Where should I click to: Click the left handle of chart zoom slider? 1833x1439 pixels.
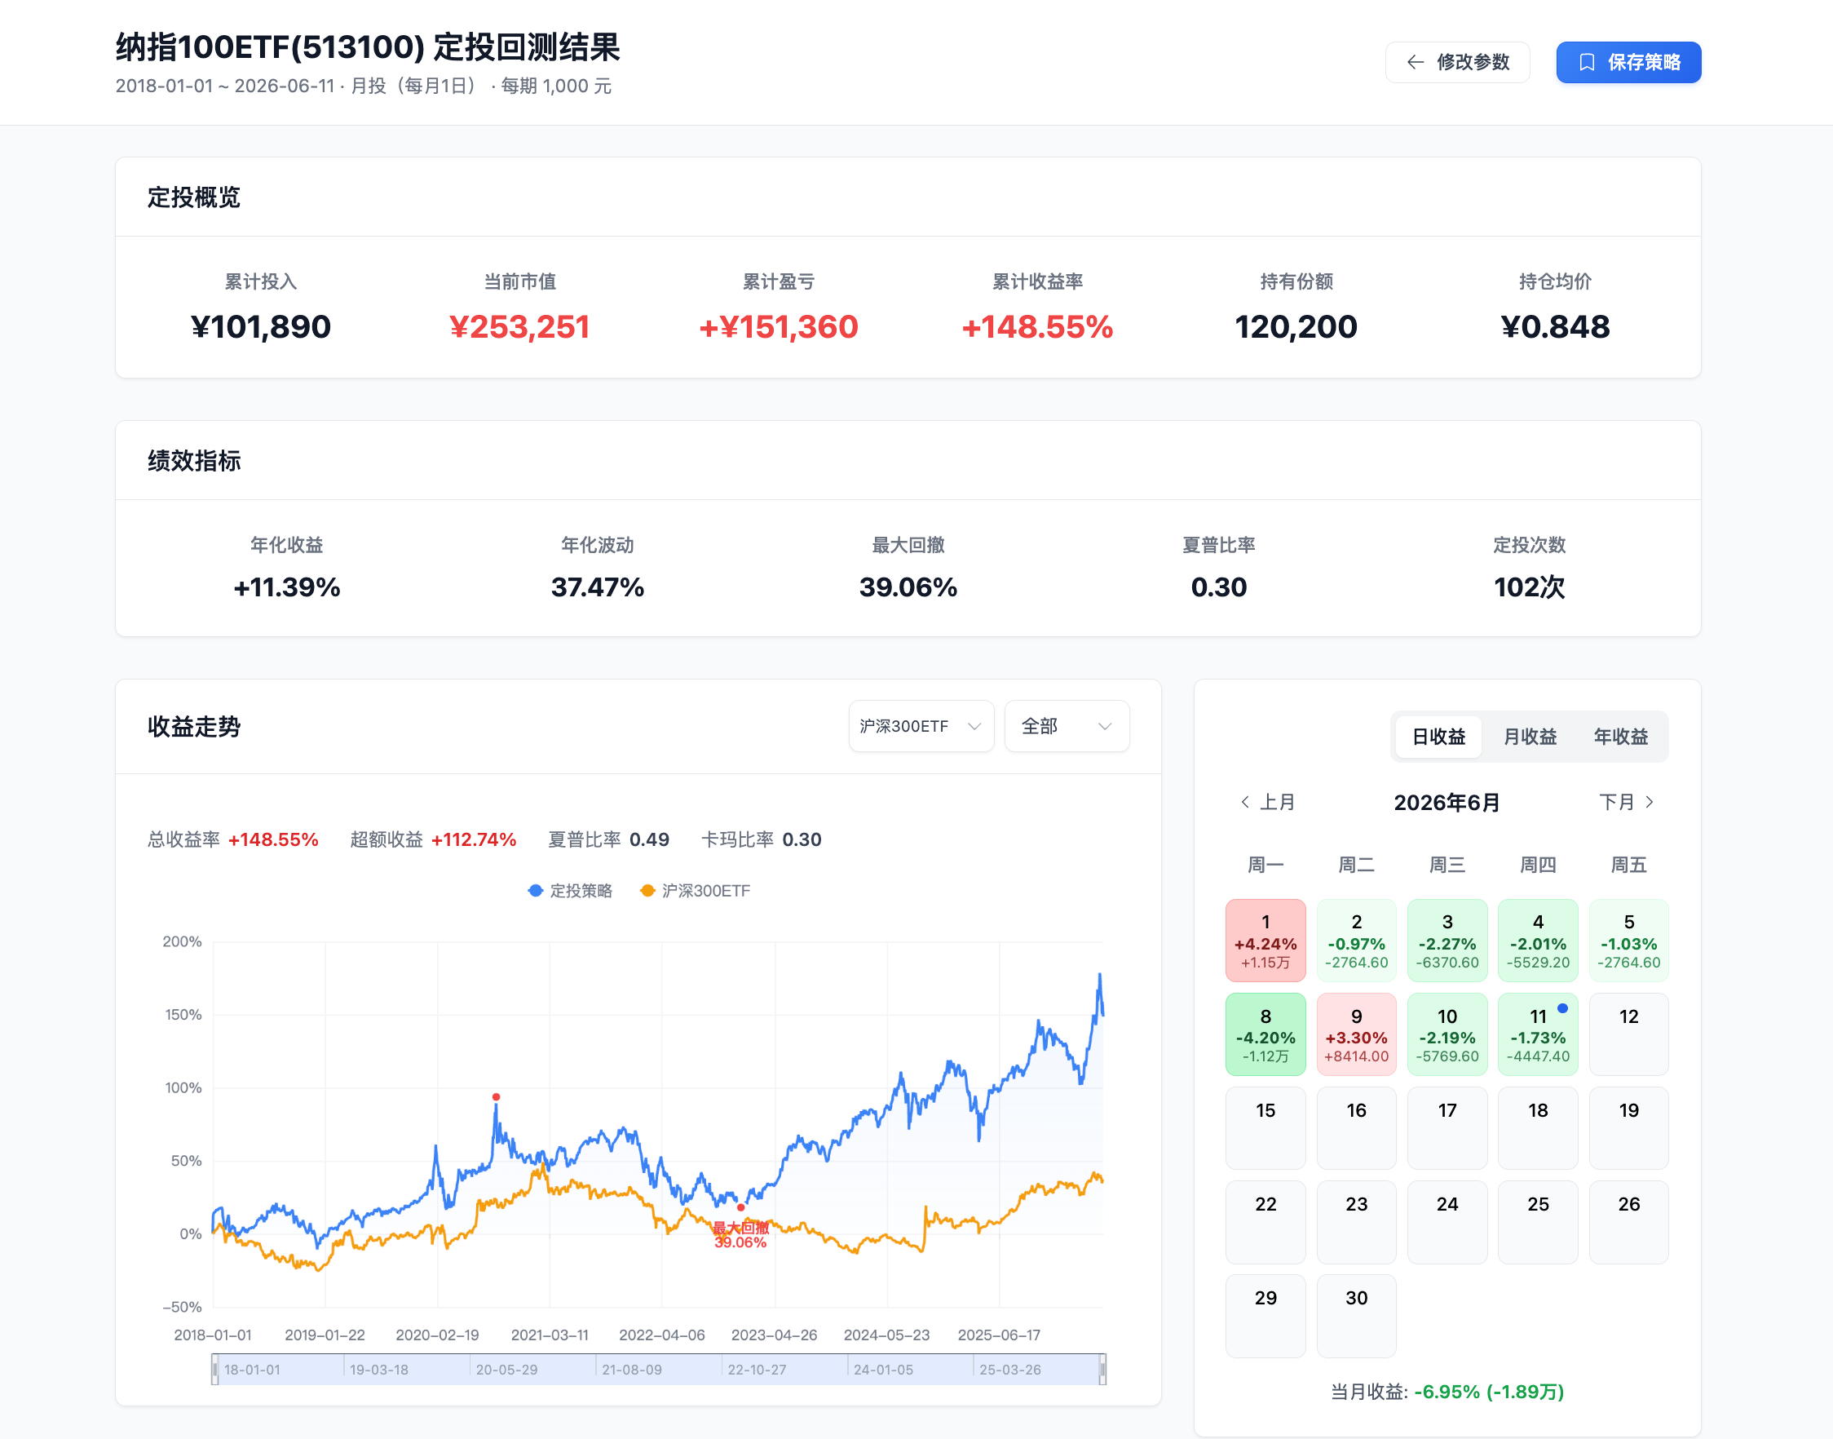pyautogui.click(x=214, y=1369)
